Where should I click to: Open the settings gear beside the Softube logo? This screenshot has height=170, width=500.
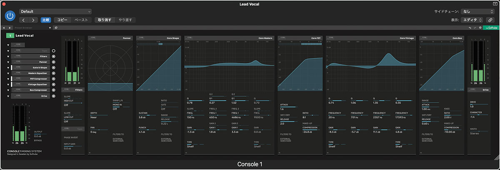point(480,28)
